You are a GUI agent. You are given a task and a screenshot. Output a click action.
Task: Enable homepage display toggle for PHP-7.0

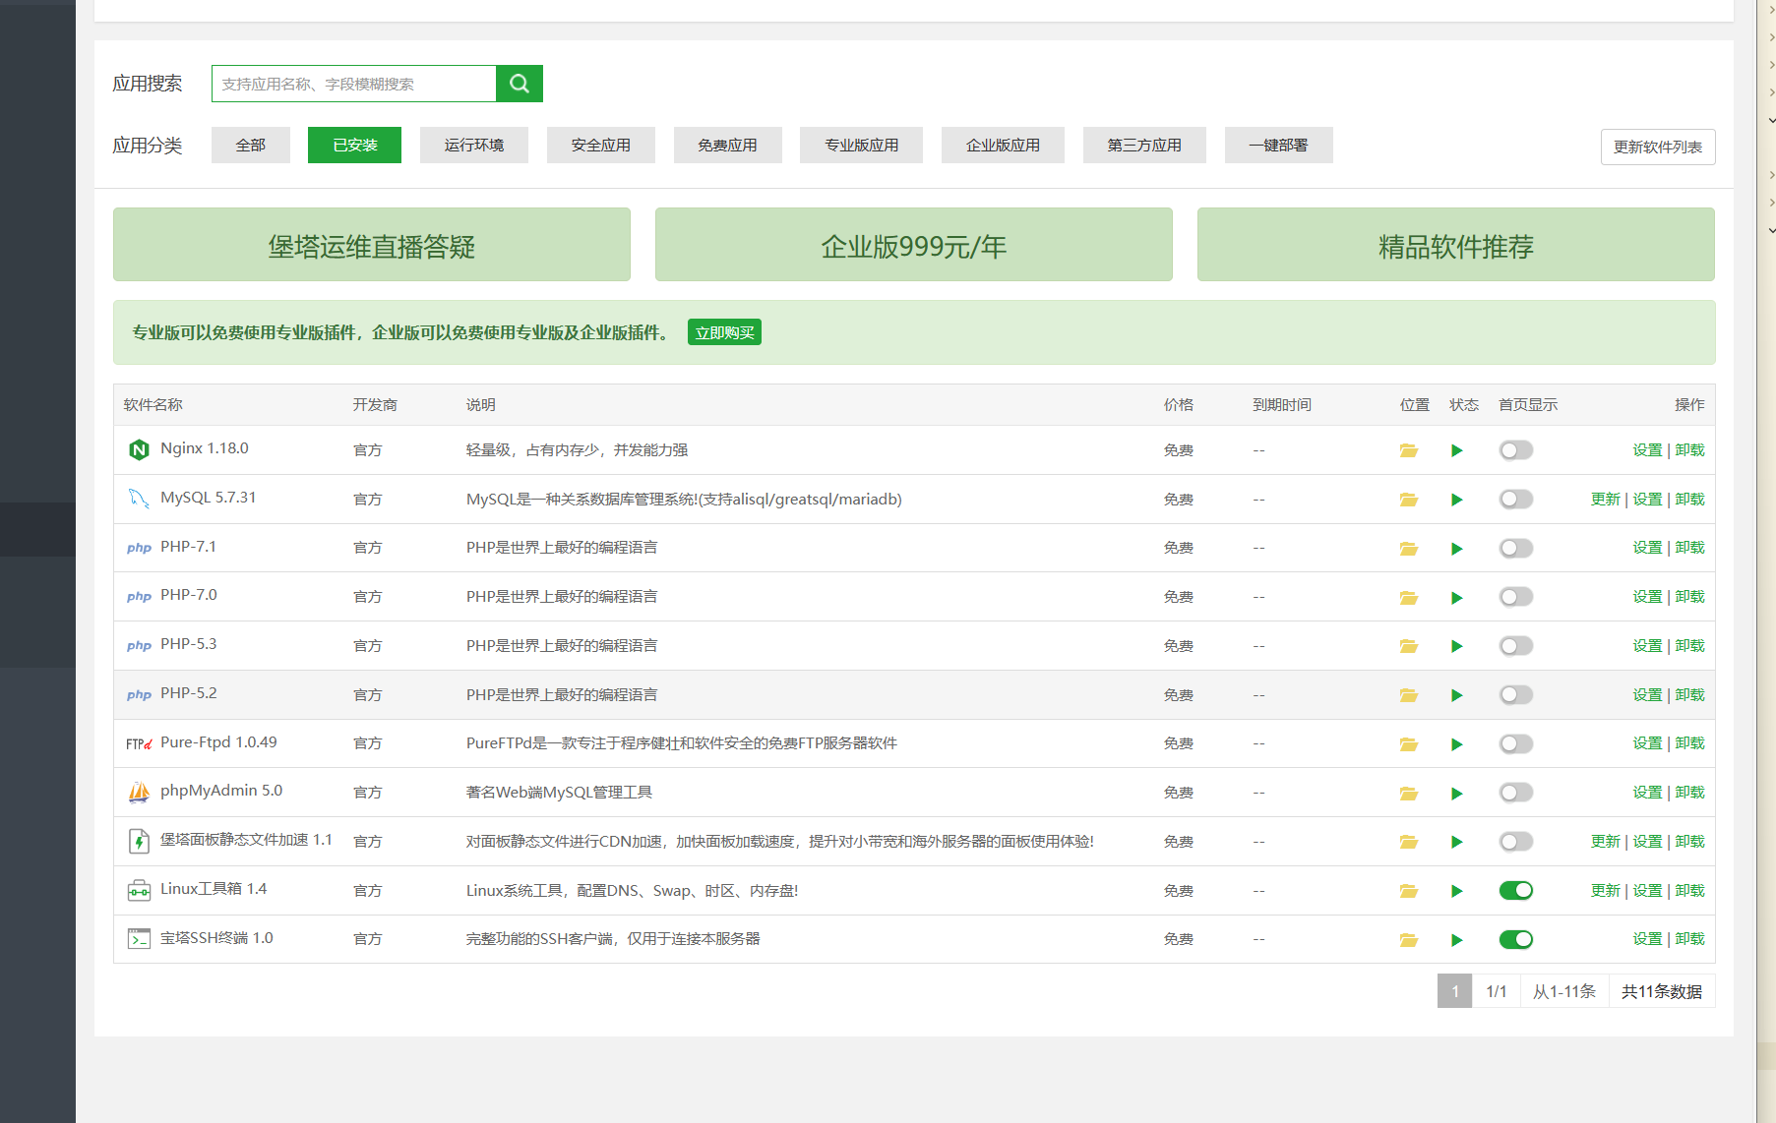click(1516, 597)
